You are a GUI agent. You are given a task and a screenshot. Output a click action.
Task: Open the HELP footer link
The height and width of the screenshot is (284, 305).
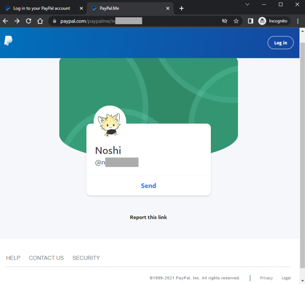tap(13, 258)
